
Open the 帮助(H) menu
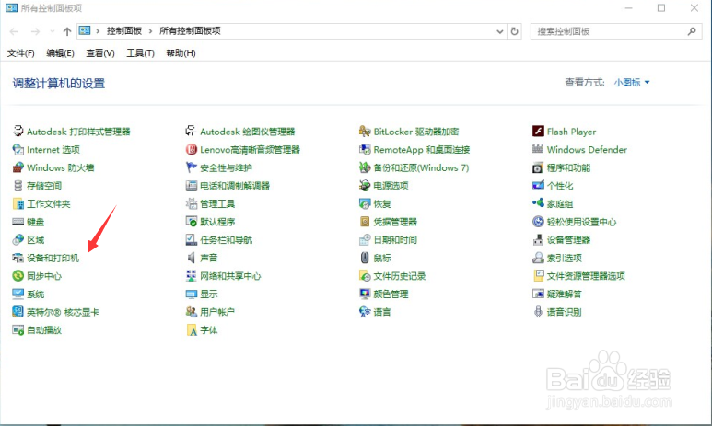[x=181, y=53]
